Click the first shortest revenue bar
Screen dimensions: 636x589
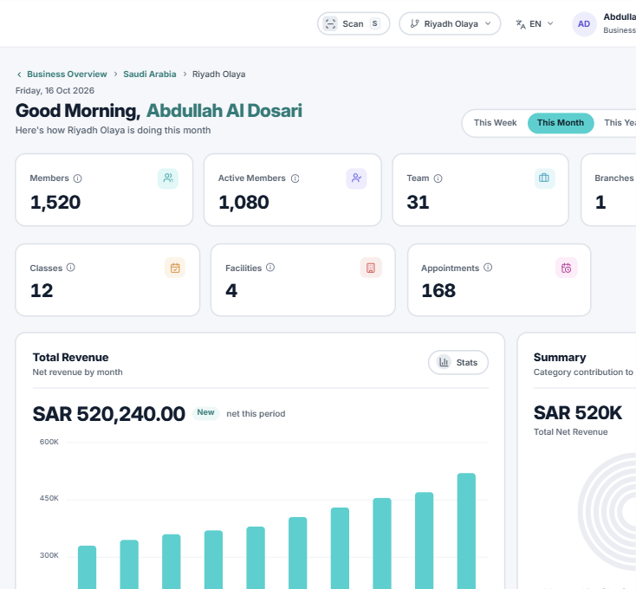click(x=87, y=567)
